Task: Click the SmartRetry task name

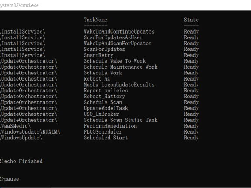Action: click(x=98, y=55)
